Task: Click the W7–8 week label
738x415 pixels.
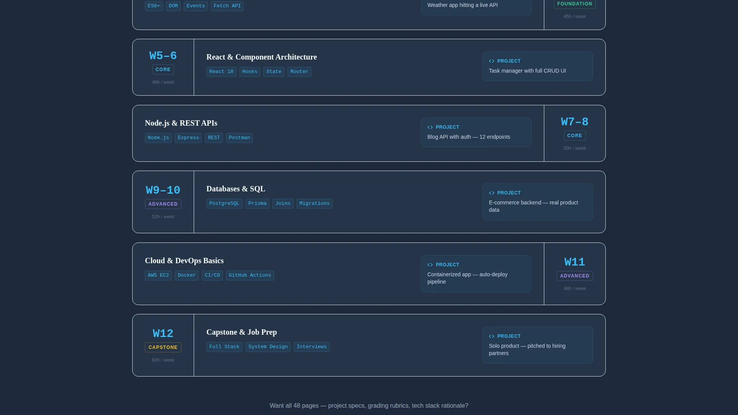Action: 575,122
